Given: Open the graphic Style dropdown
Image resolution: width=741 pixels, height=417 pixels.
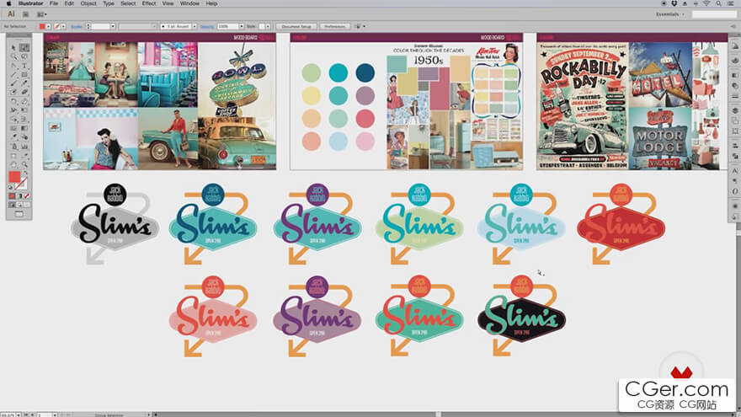Looking at the screenshot, I should [268, 26].
